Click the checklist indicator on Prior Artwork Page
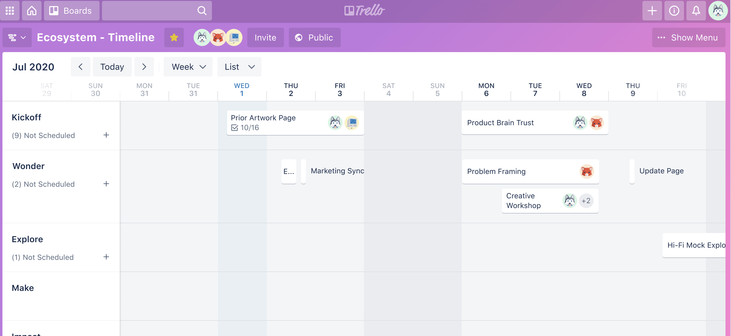 (235, 128)
